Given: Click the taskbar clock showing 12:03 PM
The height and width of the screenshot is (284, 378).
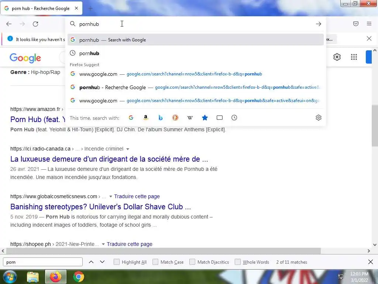Looking at the screenshot, I should (359, 277).
